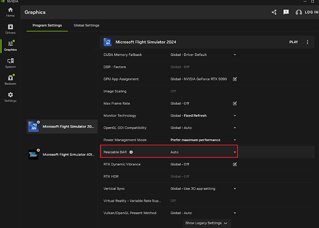Click the Max Frame Rate label

click(117, 104)
